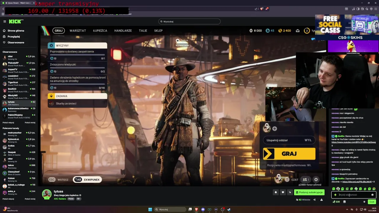Image resolution: width=379 pixels, height=213 pixels.
Task: Open PabloOficjalny channel in sidebar
Action: (x=19, y=116)
